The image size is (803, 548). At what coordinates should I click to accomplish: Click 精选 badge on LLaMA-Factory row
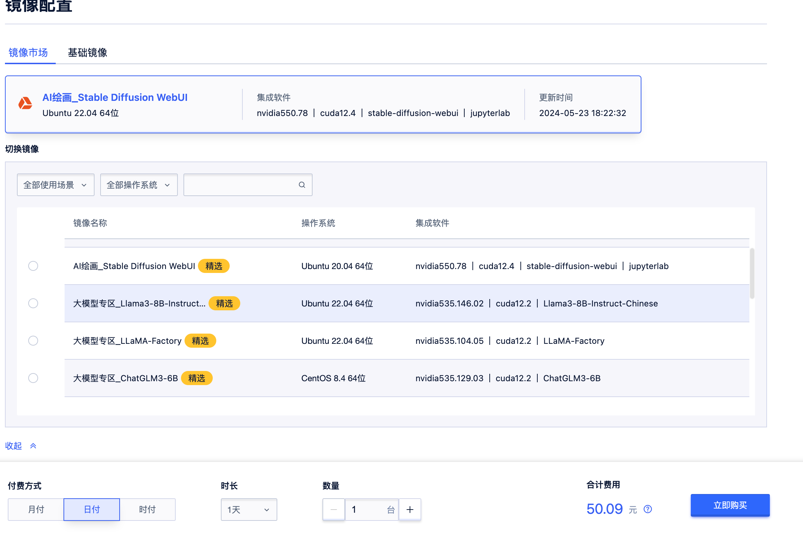point(200,341)
